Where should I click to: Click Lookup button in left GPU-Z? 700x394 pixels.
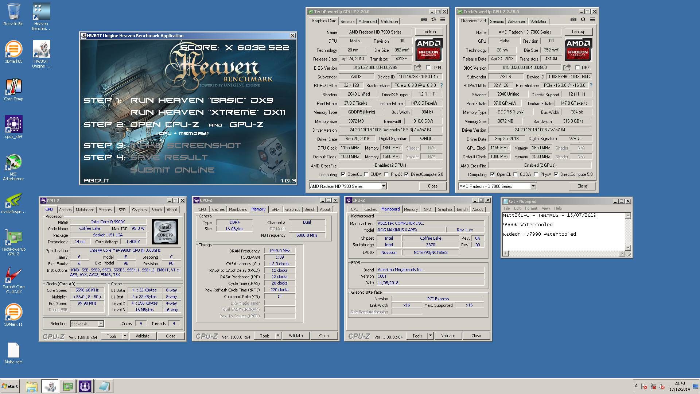[x=429, y=32]
